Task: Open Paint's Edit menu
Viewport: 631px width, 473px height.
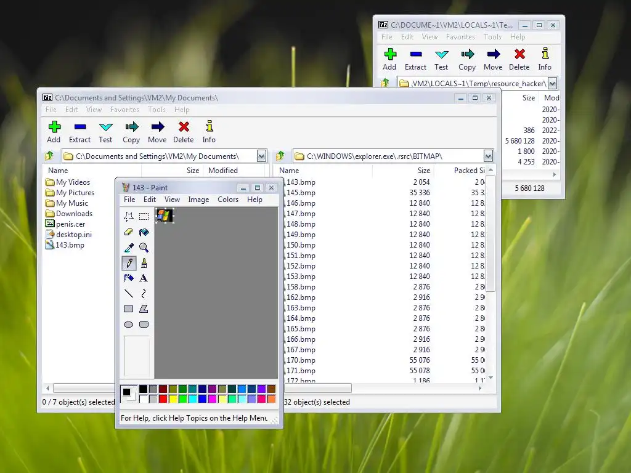Action: [150, 200]
